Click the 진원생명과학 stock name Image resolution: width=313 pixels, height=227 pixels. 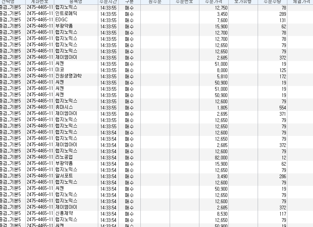click(69, 76)
